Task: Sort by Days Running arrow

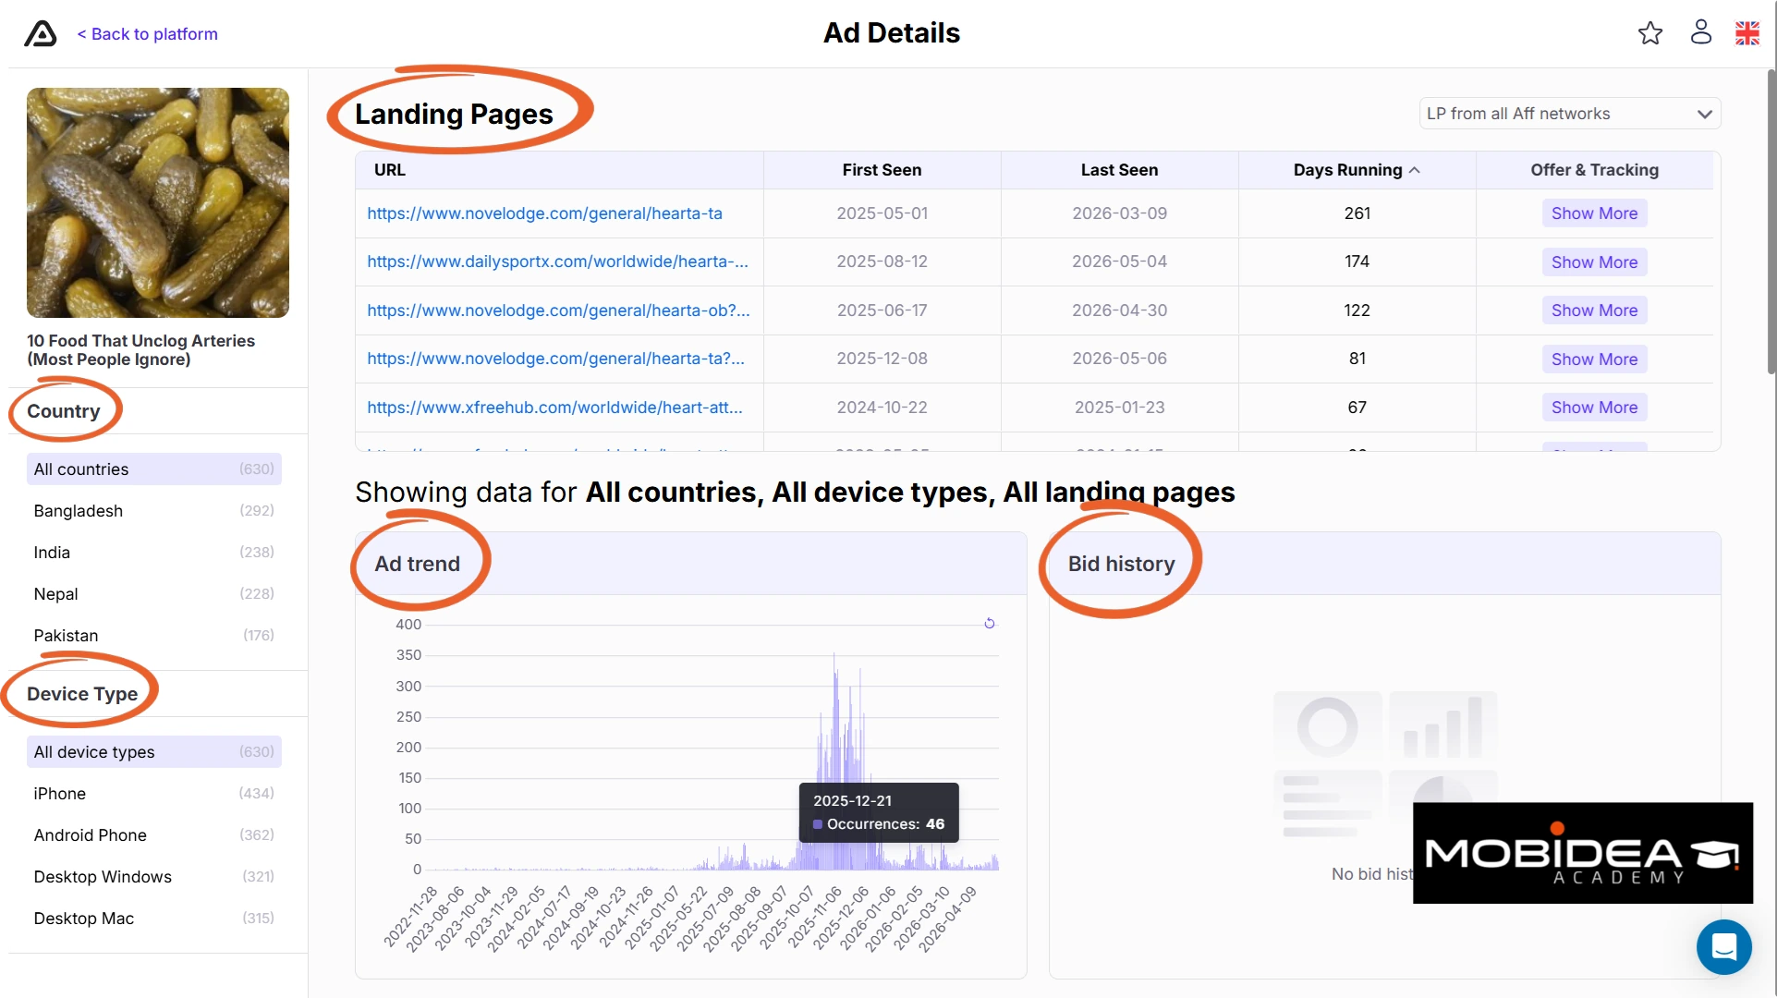Action: coord(1414,170)
